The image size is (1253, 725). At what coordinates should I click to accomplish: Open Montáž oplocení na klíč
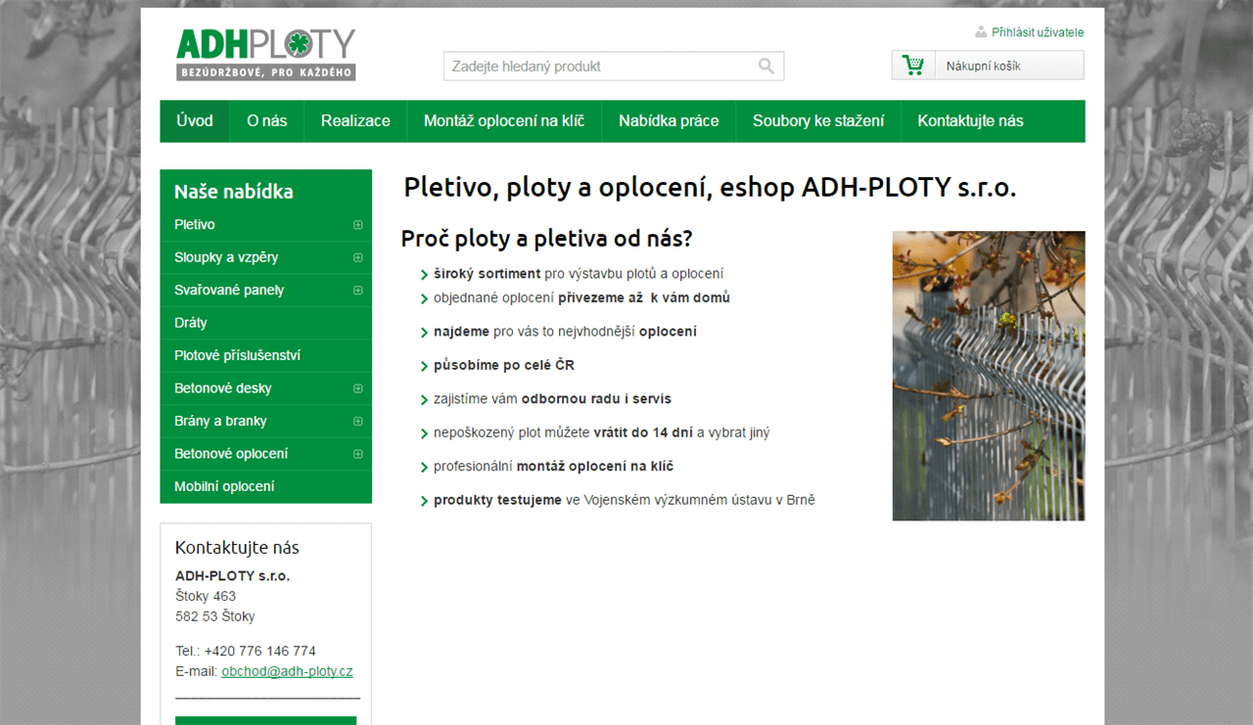[x=504, y=121]
